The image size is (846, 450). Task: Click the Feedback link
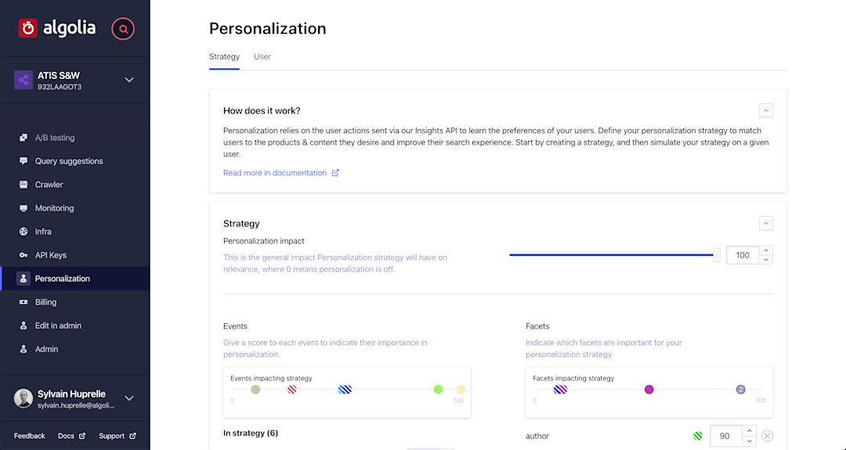pos(30,436)
